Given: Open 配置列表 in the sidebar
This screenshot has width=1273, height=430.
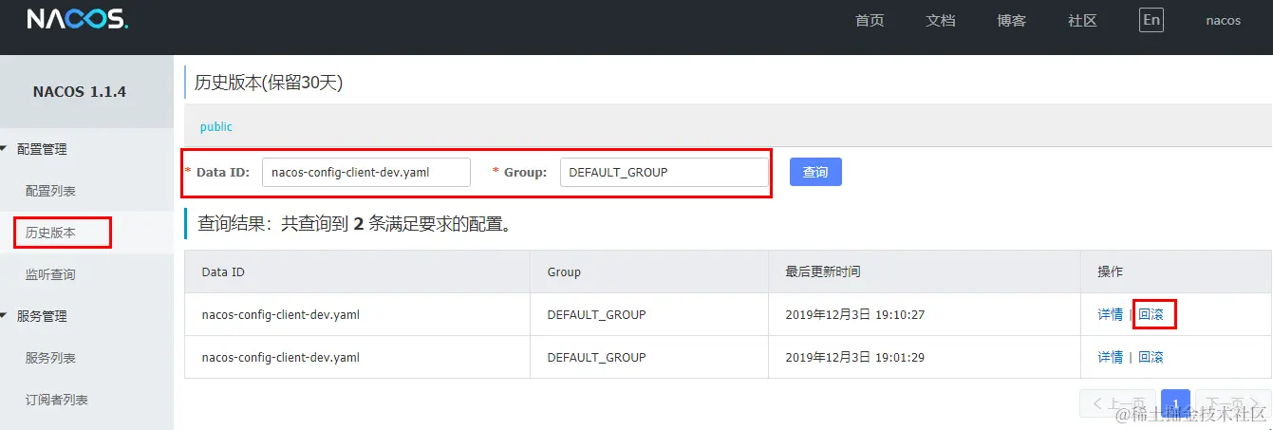Looking at the screenshot, I should [50, 191].
